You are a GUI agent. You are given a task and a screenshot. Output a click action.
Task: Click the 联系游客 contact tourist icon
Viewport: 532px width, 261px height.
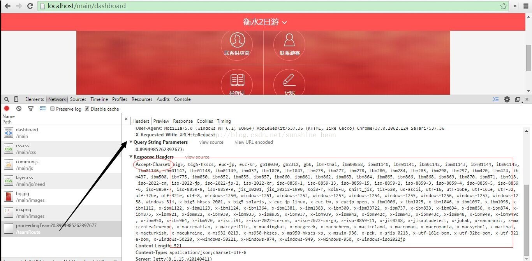(x=289, y=44)
